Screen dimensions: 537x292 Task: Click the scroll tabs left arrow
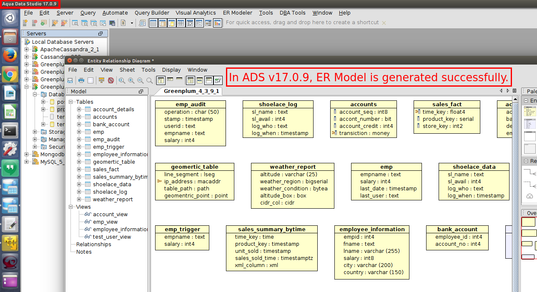point(501,91)
